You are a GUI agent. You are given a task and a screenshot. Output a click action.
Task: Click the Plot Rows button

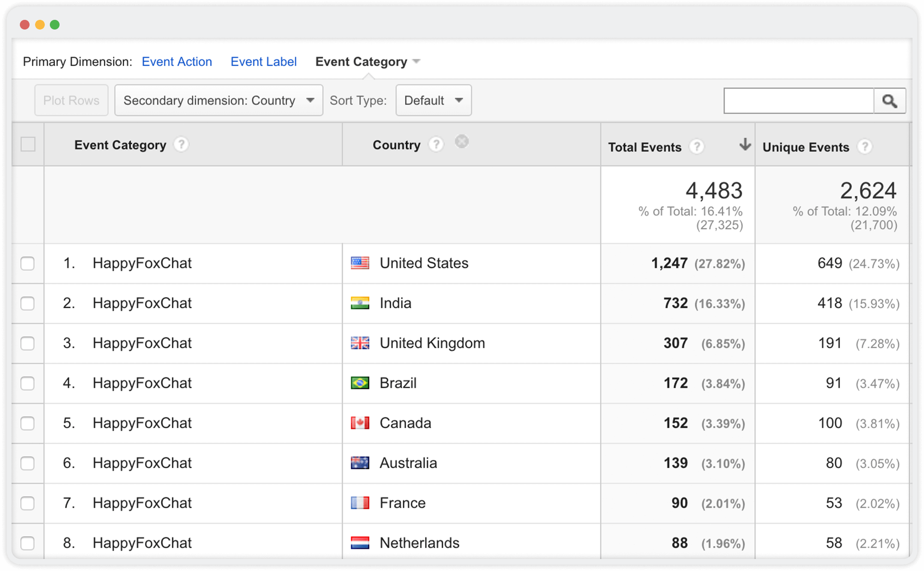pos(72,100)
